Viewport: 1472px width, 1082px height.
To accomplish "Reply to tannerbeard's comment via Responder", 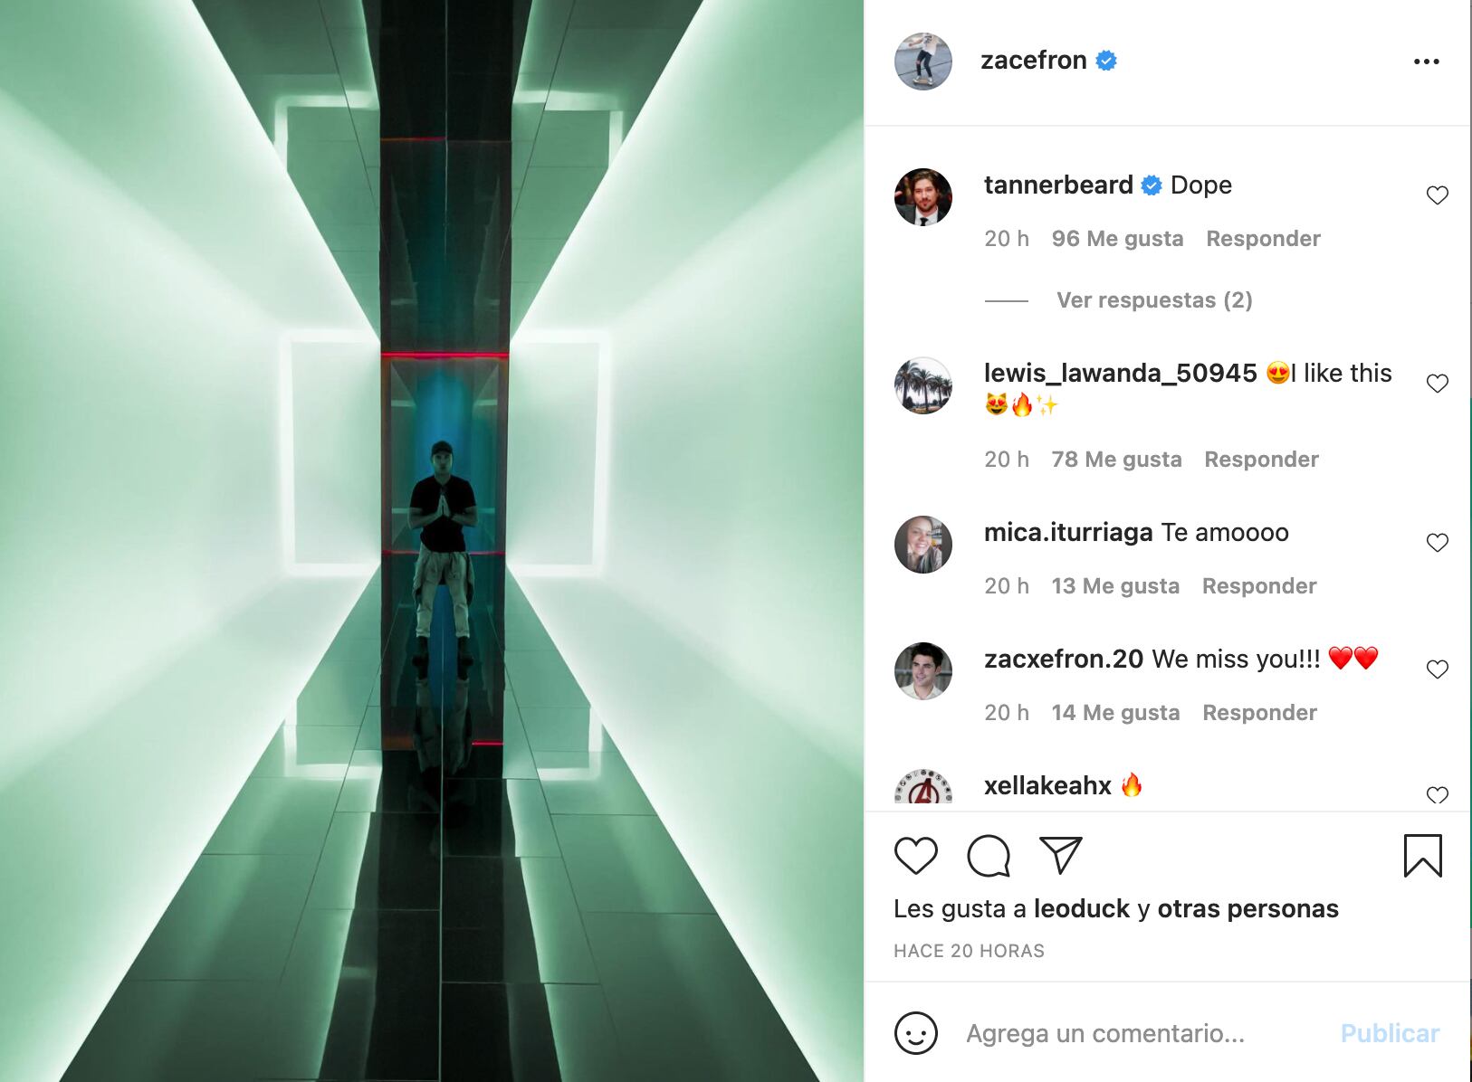I will pos(1263,239).
